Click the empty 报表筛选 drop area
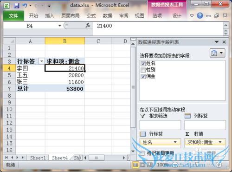This screenshot has width=232, height=172. (160, 125)
